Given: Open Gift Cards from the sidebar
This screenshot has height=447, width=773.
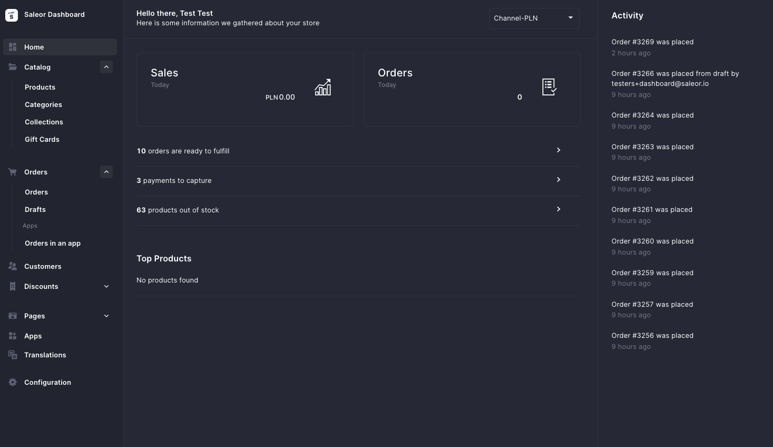Looking at the screenshot, I should (42, 139).
